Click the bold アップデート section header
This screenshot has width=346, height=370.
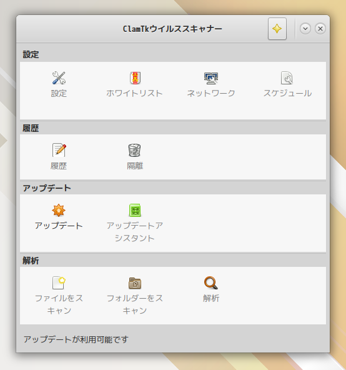[47, 188]
